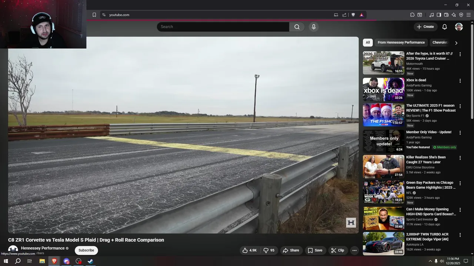Click the YouTube search magnifier button
The image size is (474, 266).
(297, 27)
